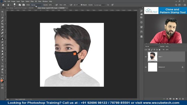The height and width of the screenshot is (105, 187).
Task: Select the Rectangular Marquee tool
Action: tap(2, 15)
